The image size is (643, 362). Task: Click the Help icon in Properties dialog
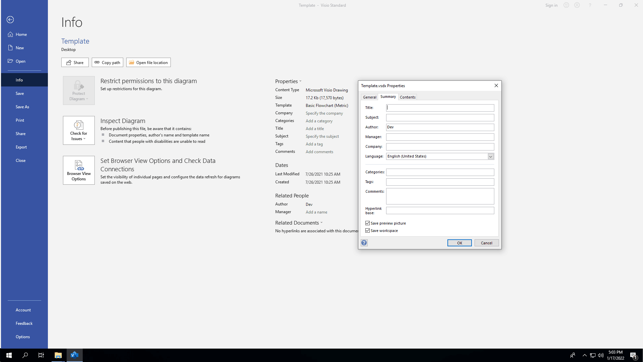[364, 242]
